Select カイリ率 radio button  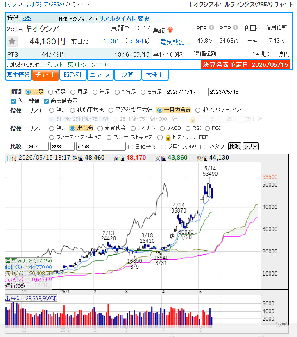[x=133, y=128]
